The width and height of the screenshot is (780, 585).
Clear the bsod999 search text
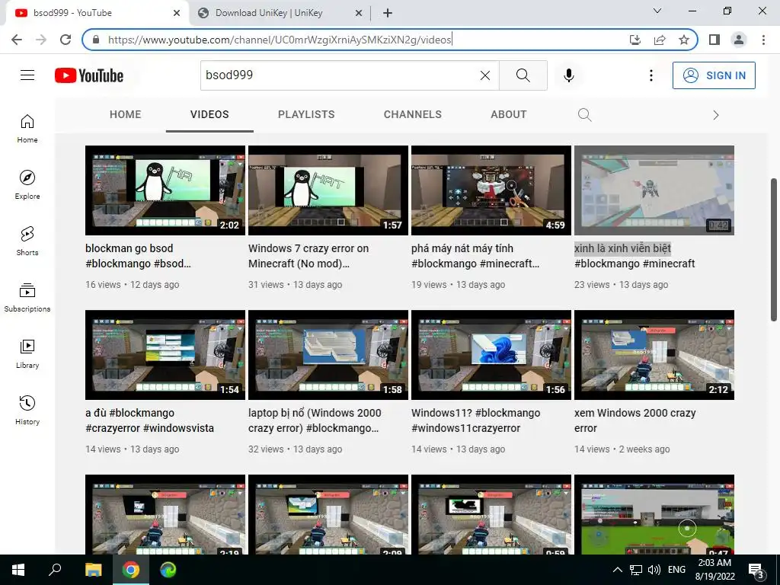tap(485, 75)
